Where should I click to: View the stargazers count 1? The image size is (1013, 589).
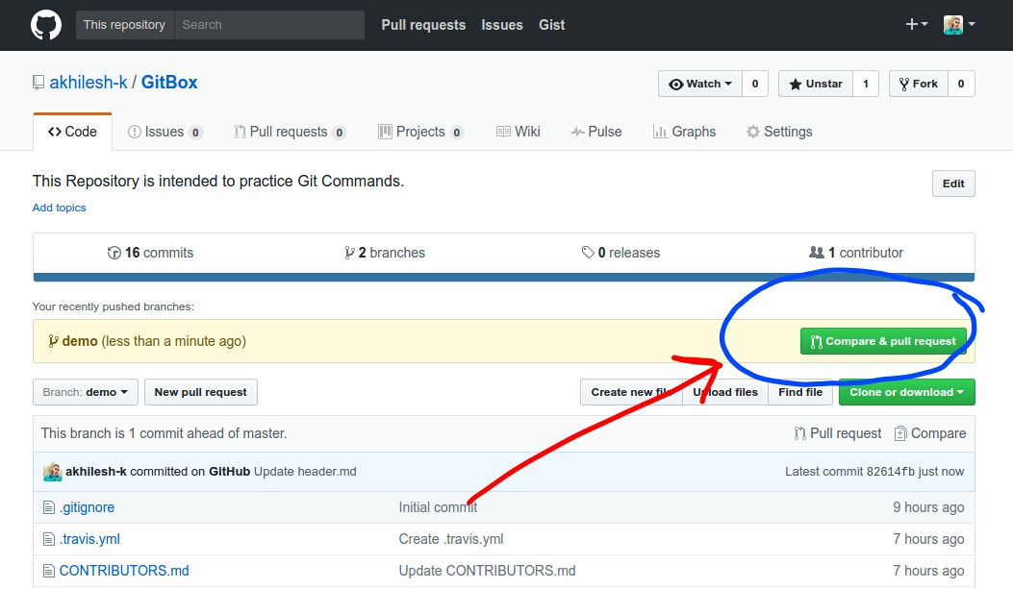tap(866, 84)
